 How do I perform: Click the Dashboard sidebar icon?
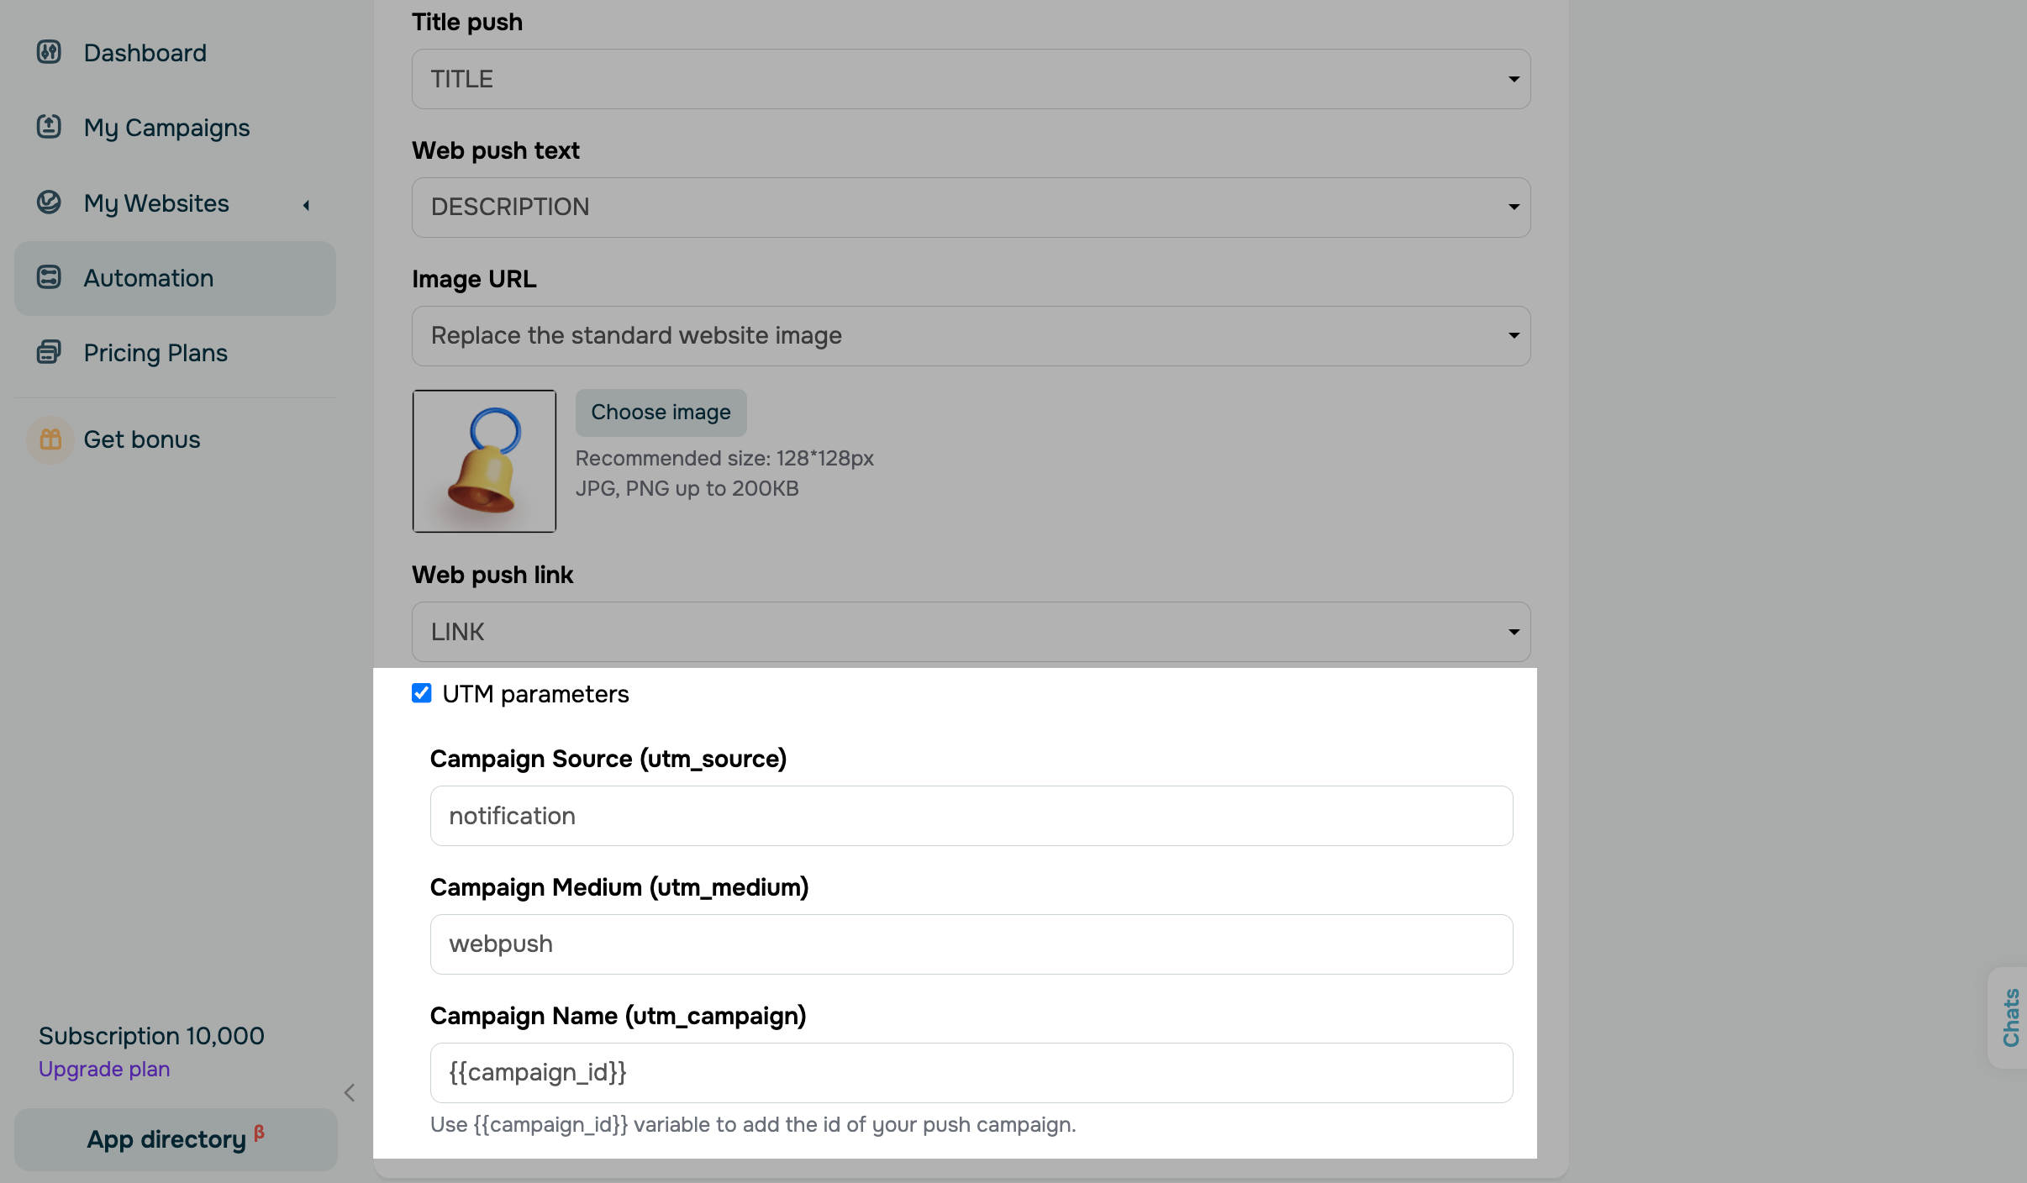click(49, 52)
